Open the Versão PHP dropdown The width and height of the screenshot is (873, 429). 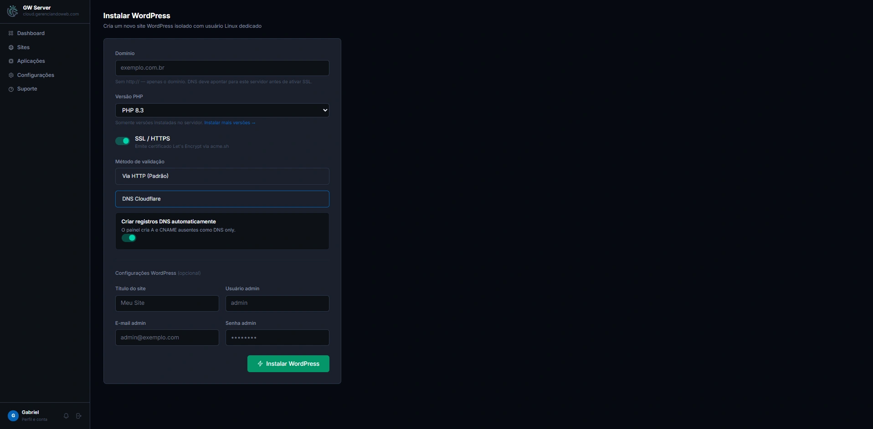pyautogui.click(x=222, y=110)
